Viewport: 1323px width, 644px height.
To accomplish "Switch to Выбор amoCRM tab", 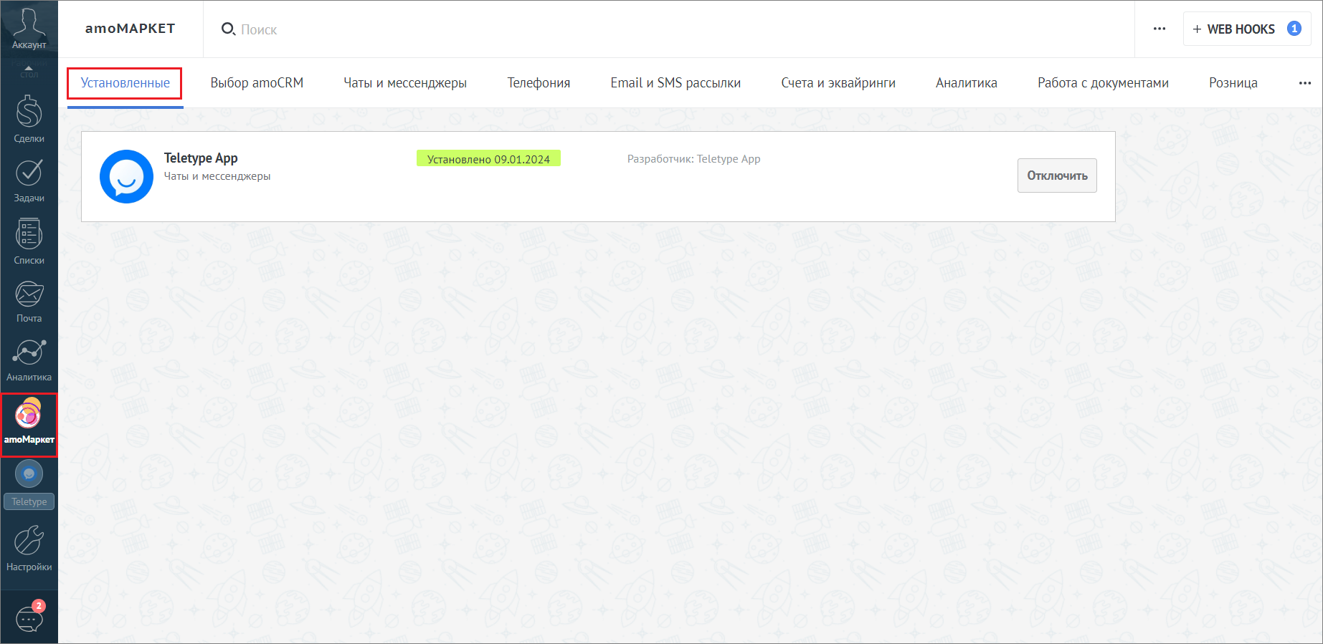I will pos(257,83).
